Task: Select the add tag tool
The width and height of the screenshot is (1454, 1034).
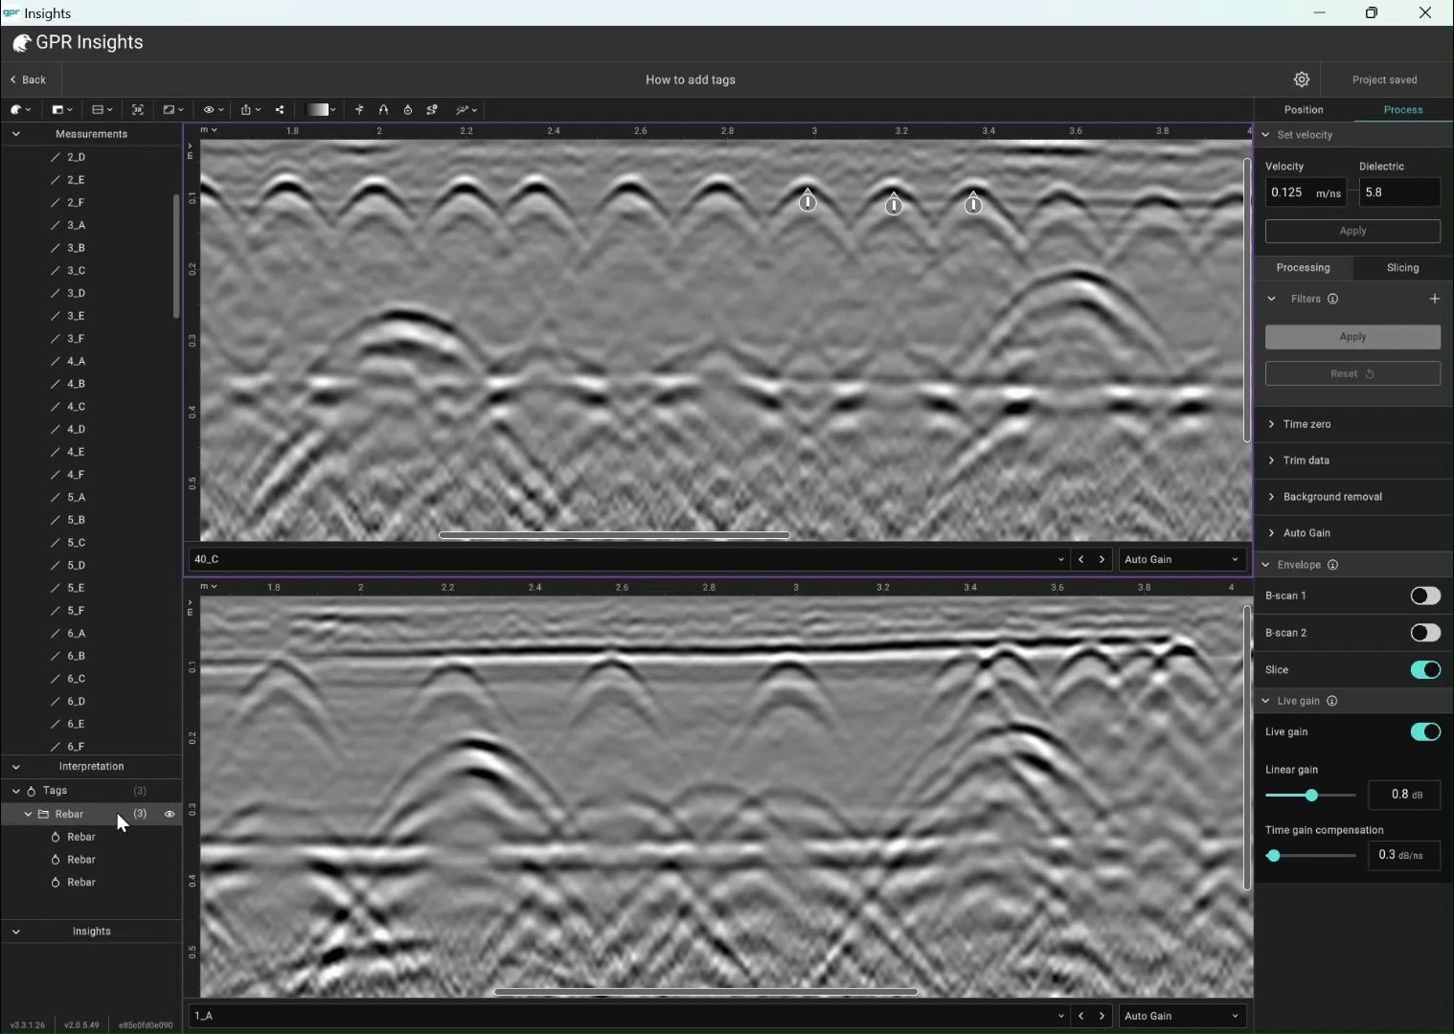Action: pos(408,110)
